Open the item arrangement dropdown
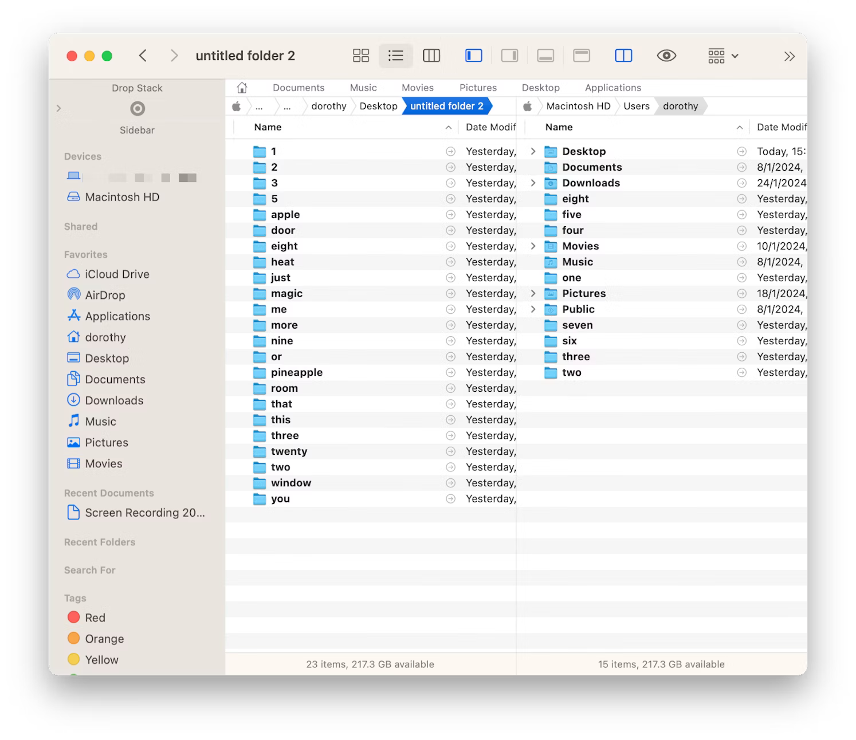The width and height of the screenshot is (856, 740). click(722, 56)
